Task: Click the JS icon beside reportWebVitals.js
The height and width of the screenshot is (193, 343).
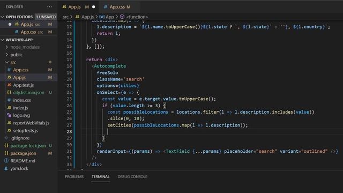Action: pyautogui.click(x=9, y=123)
